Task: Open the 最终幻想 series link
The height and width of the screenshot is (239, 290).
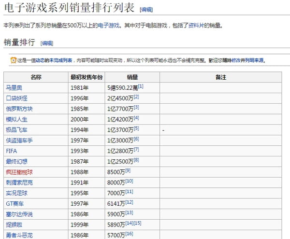Action: pos(16,161)
